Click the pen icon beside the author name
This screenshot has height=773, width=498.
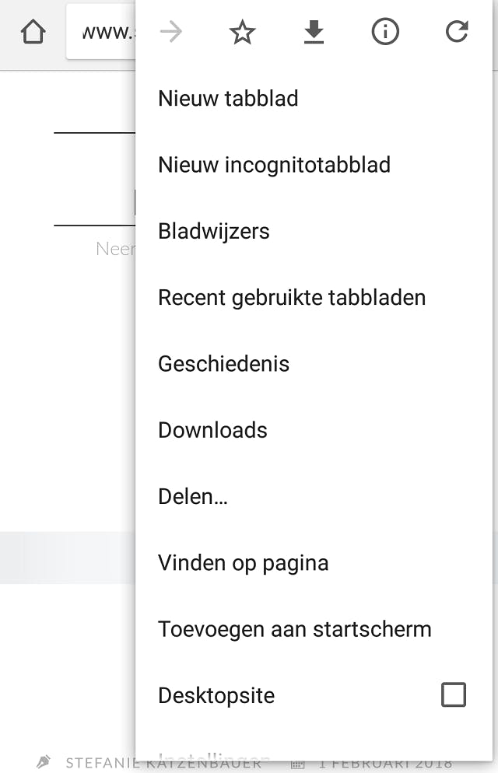(x=44, y=761)
